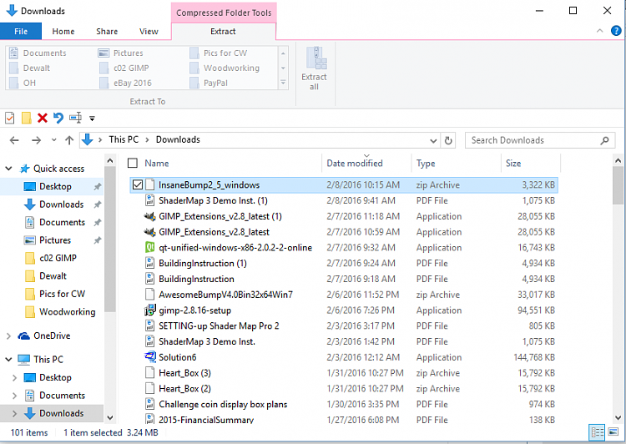The width and height of the screenshot is (626, 444).
Task: Click the Rename icon in quick access toolbar
Action: pos(75,118)
